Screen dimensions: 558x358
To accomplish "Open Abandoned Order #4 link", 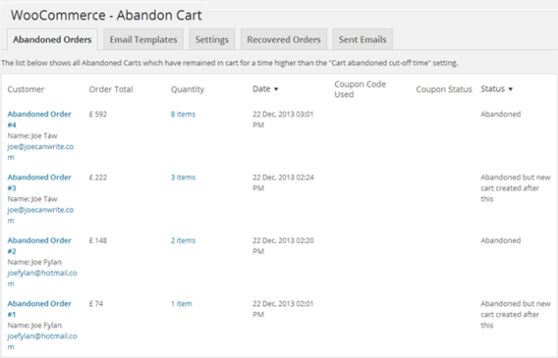I will point(39,119).
